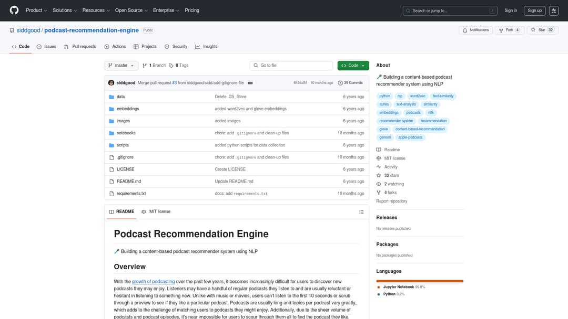Screen dimensions: 568x319
Task: Select the README tab
Action: [x=121, y=211]
